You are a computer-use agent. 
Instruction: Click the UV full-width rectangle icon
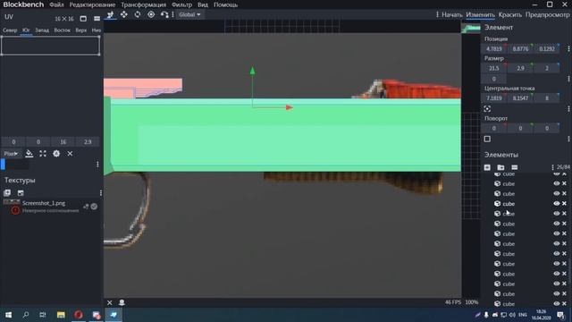(83, 18)
